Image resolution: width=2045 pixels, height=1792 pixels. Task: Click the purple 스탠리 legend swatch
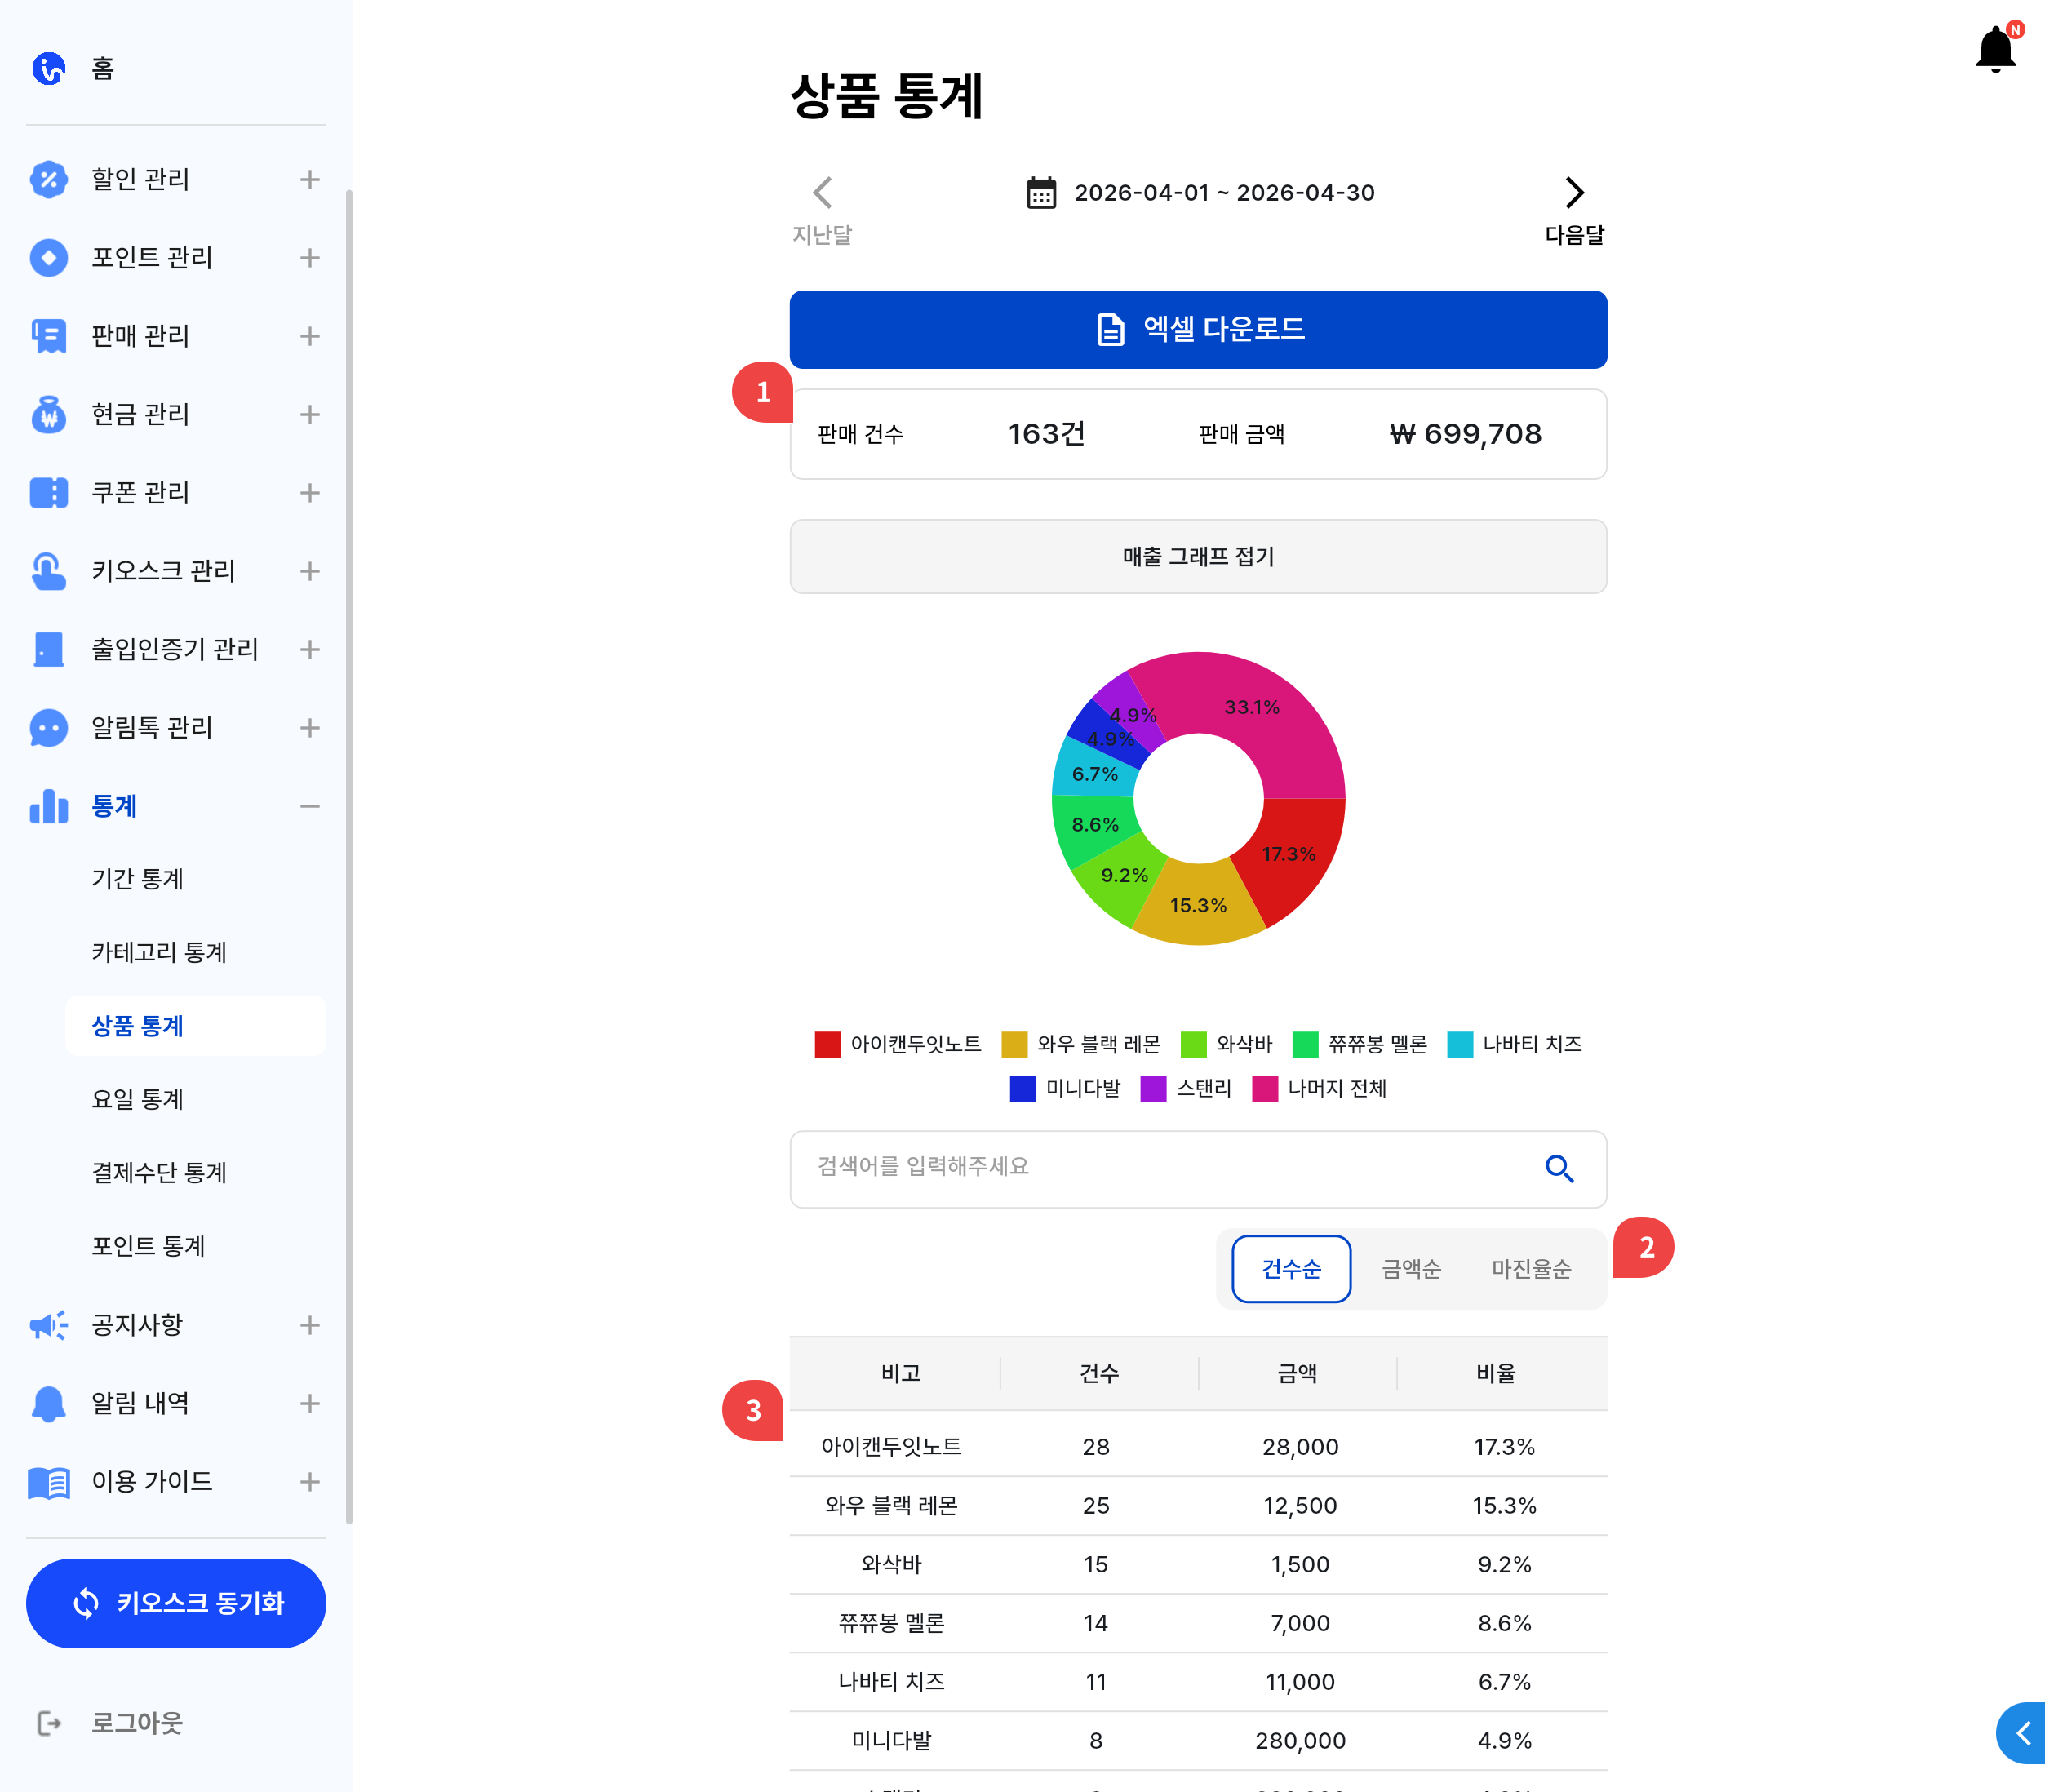(x=1153, y=1088)
